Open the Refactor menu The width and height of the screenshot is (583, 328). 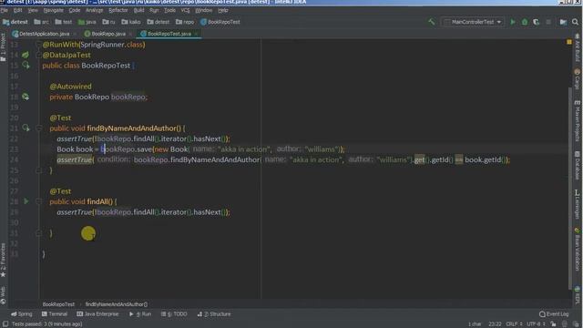tap(118, 10)
